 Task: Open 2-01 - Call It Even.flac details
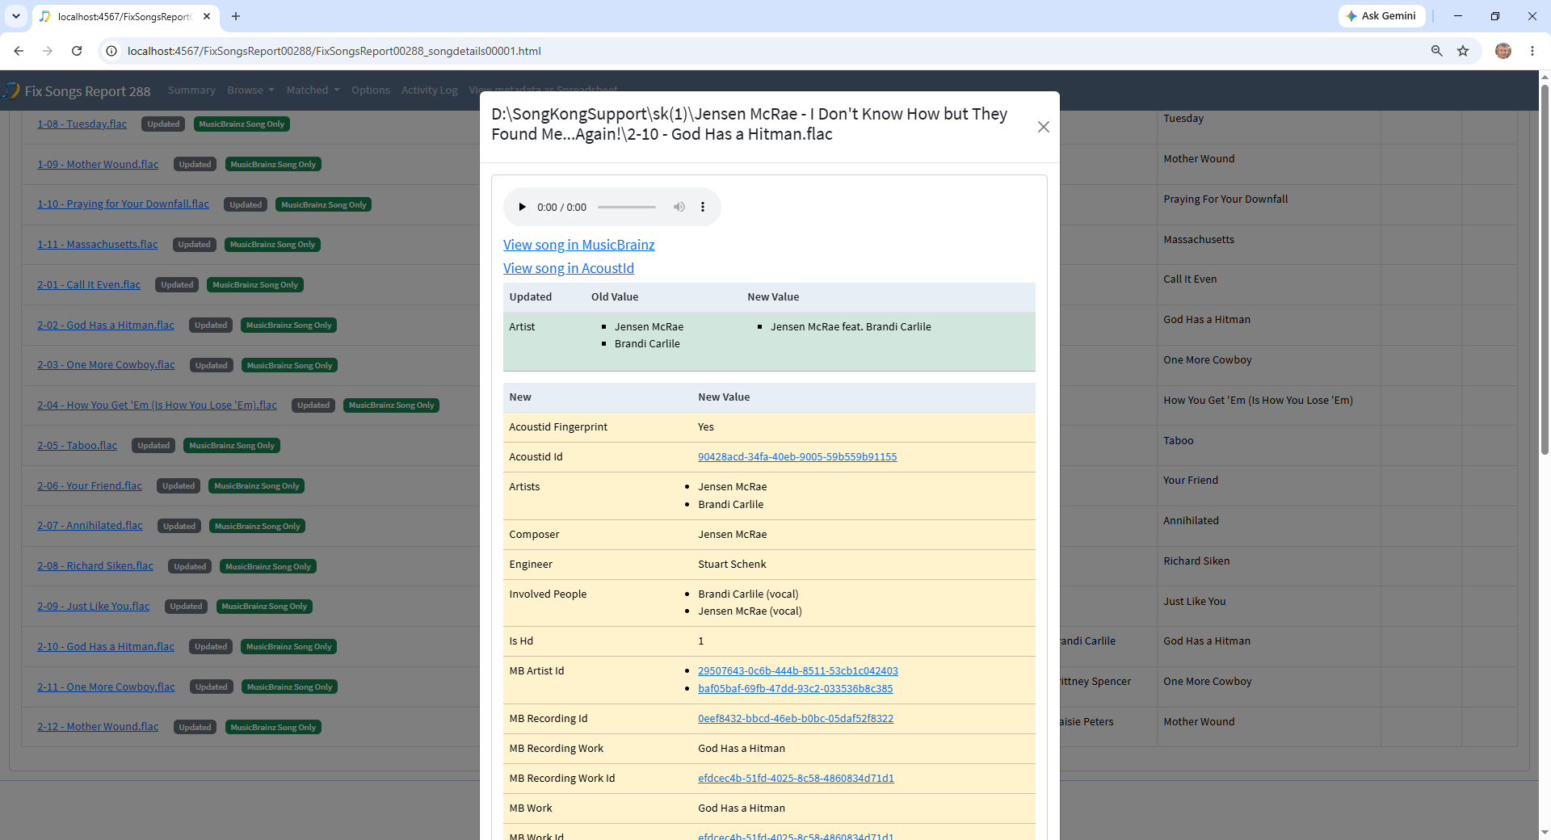point(89,285)
